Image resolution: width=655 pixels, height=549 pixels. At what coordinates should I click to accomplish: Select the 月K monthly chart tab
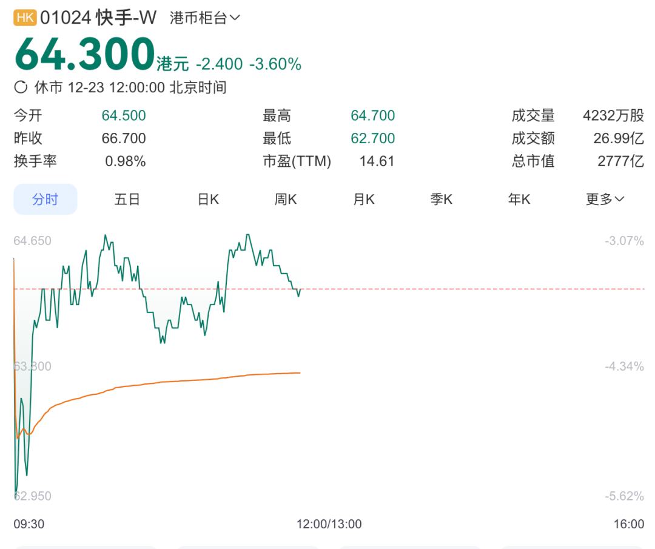364,200
